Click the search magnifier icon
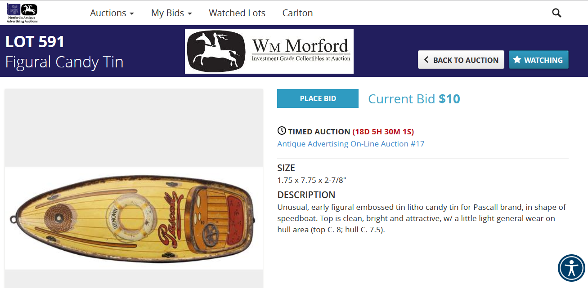Screen dimensions: 588x288 (x=557, y=13)
